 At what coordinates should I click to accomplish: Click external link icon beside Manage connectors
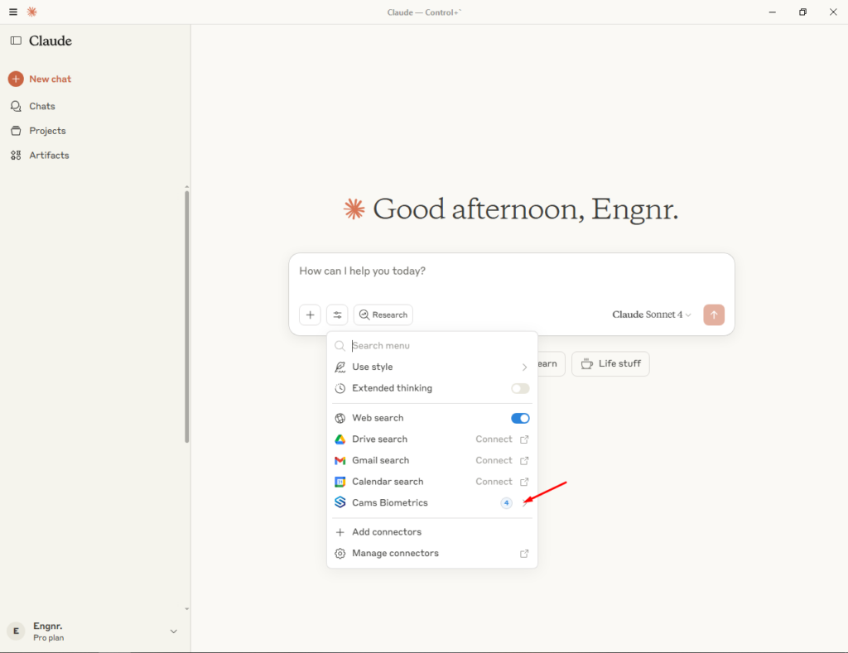tap(524, 554)
